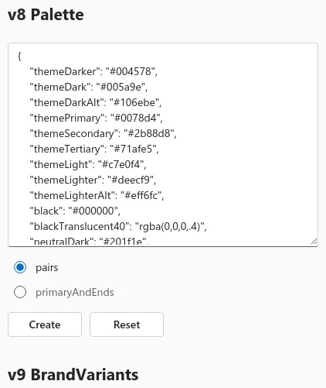
Task: Click the v8 Palette heading
Action: pyautogui.click(x=46, y=15)
